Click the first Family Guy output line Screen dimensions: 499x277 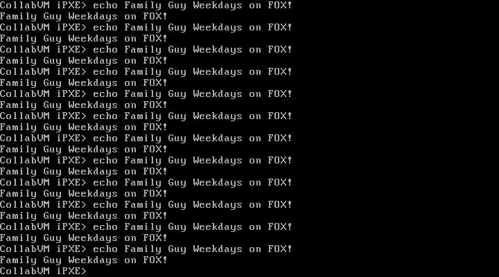coord(84,17)
